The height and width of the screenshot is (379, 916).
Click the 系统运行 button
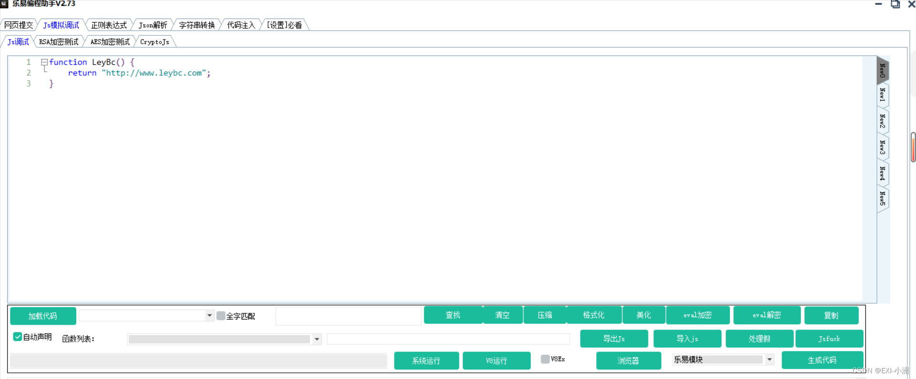tap(427, 360)
